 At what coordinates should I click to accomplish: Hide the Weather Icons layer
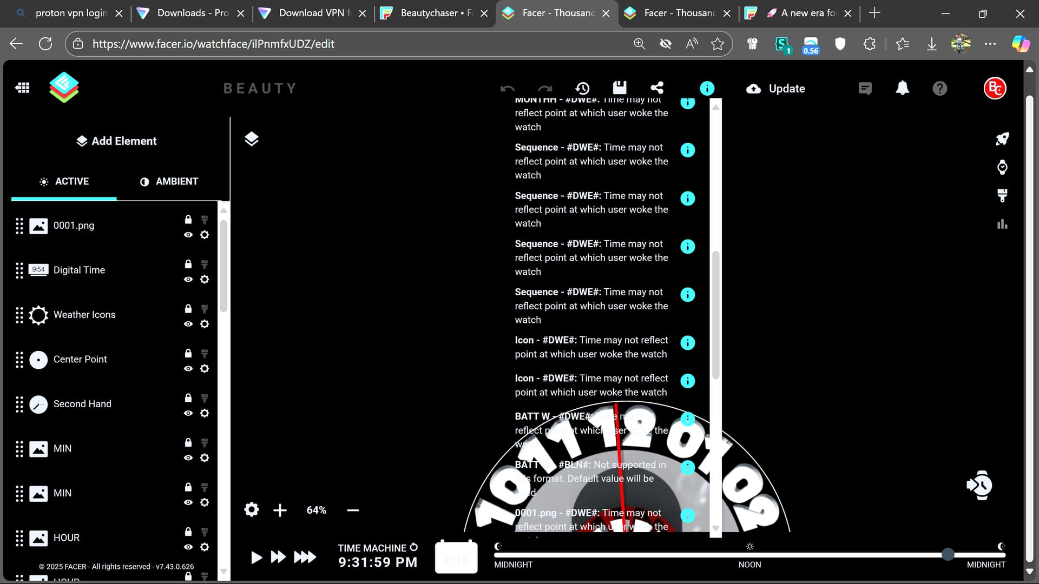pyautogui.click(x=188, y=324)
